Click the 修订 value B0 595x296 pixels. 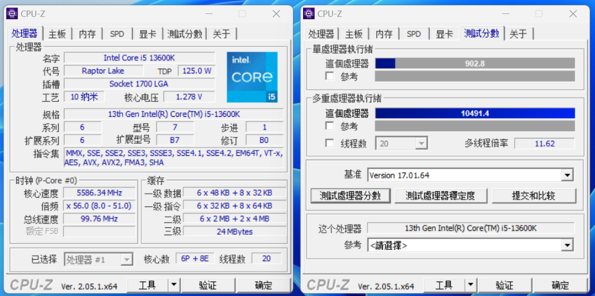[x=264, y=140]
